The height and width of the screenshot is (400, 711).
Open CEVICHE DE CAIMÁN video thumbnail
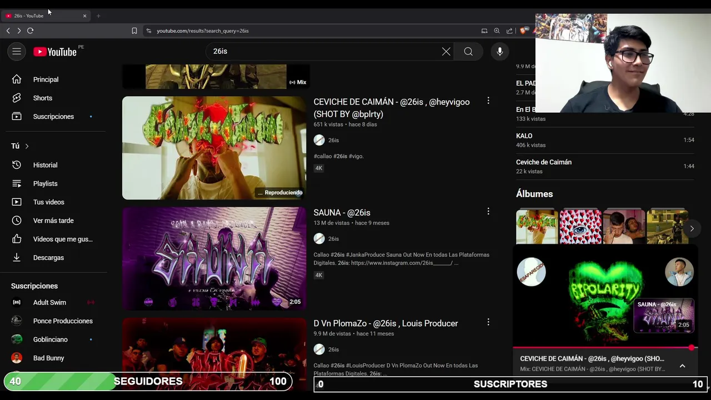pos(214,148)
